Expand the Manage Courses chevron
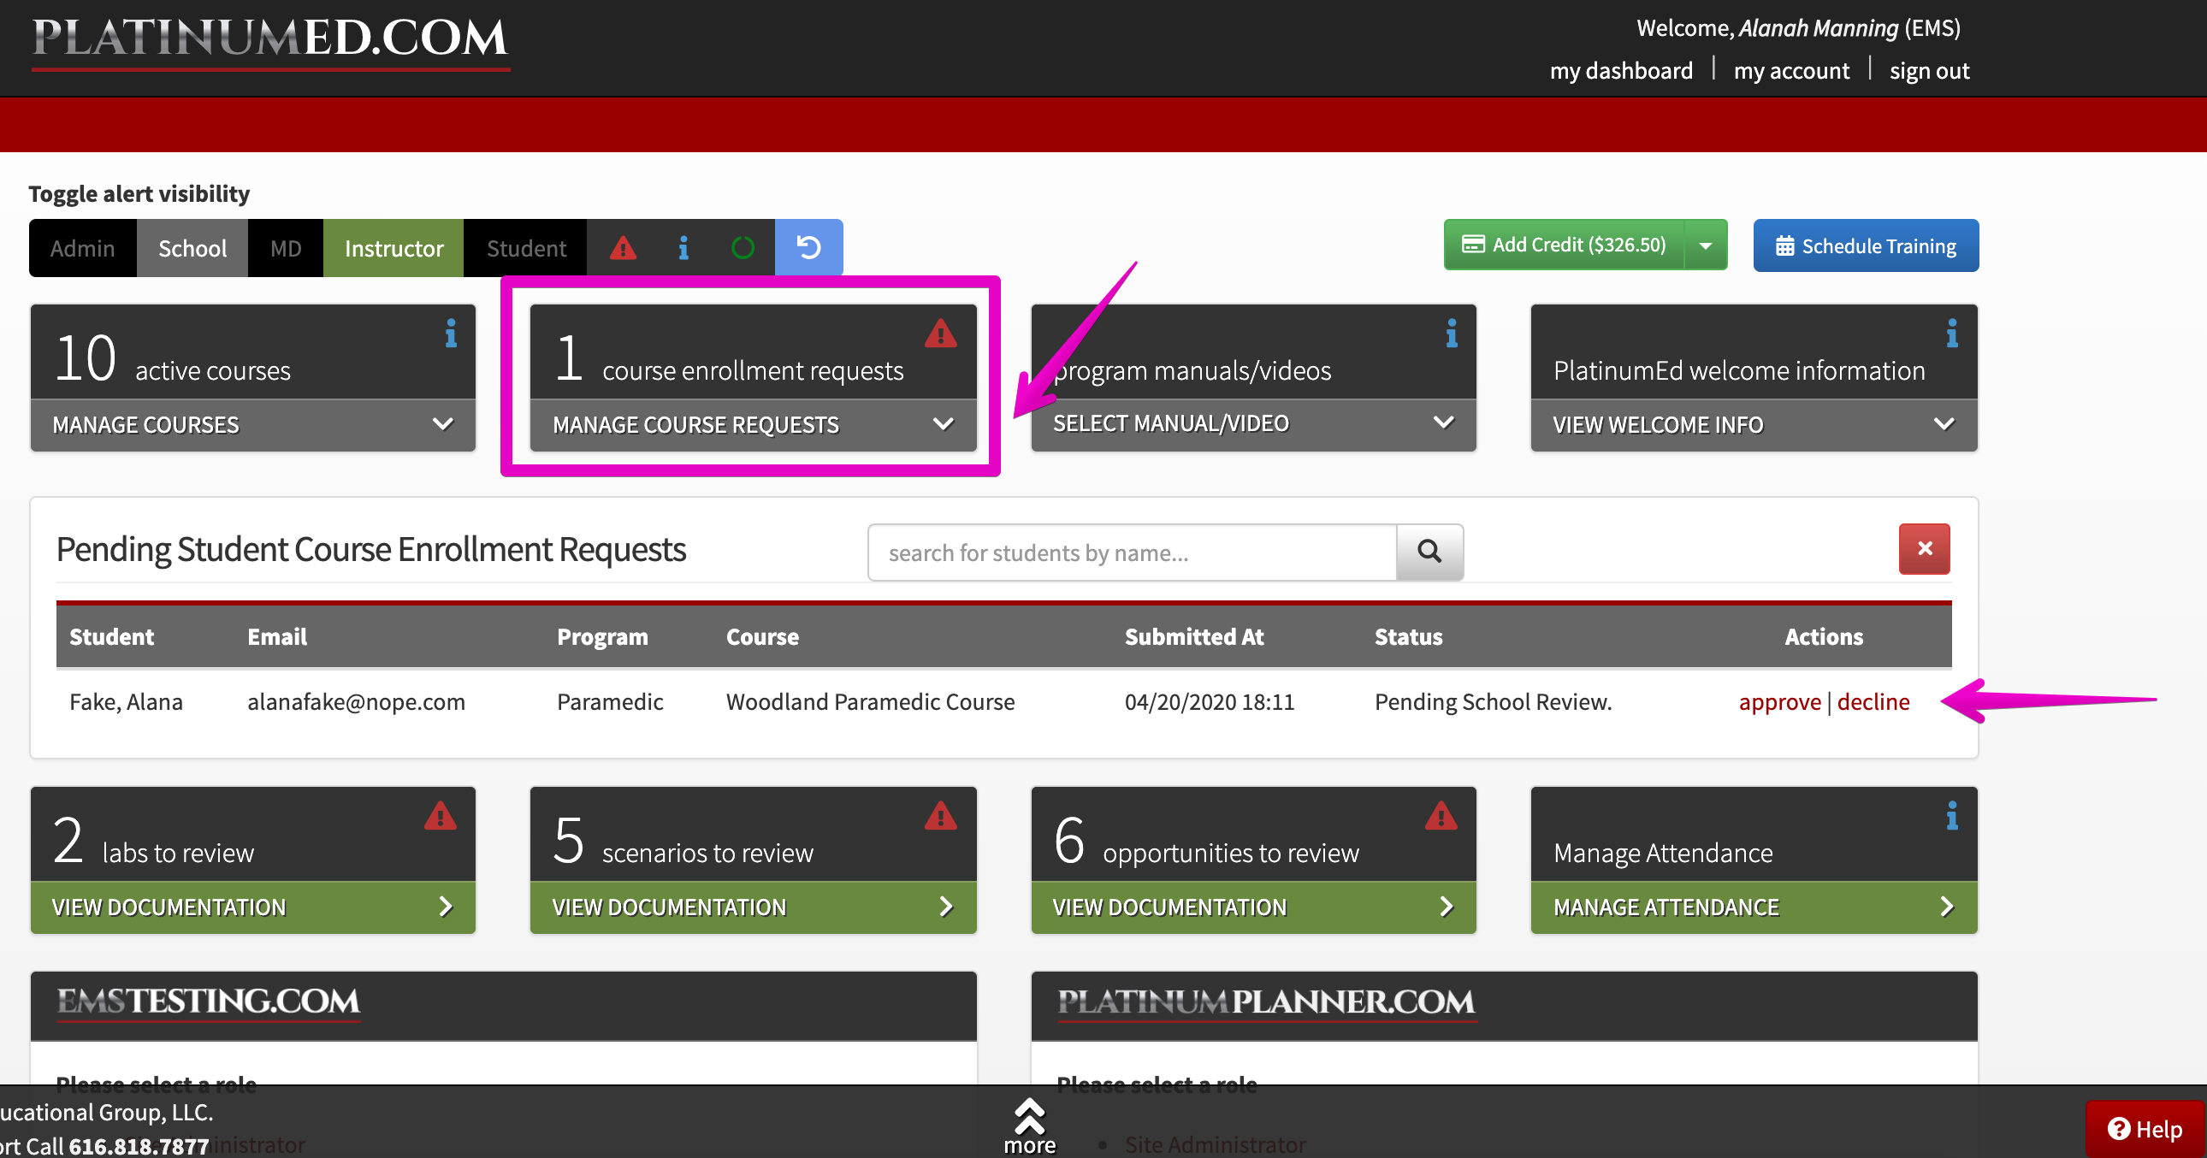Screen dimensions: 2207x1158 click(x=443, y=424)
